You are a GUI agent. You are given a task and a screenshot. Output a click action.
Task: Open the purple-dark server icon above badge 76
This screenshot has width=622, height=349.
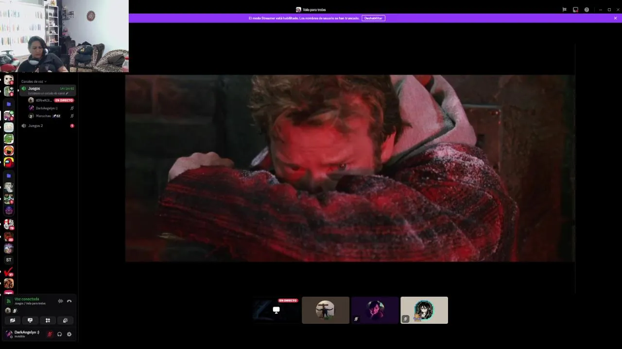[x=9, y=210]
